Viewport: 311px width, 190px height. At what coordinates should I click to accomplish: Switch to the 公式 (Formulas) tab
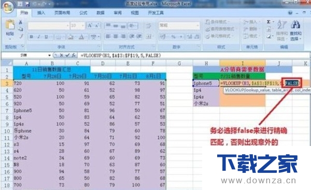[83, 13]
